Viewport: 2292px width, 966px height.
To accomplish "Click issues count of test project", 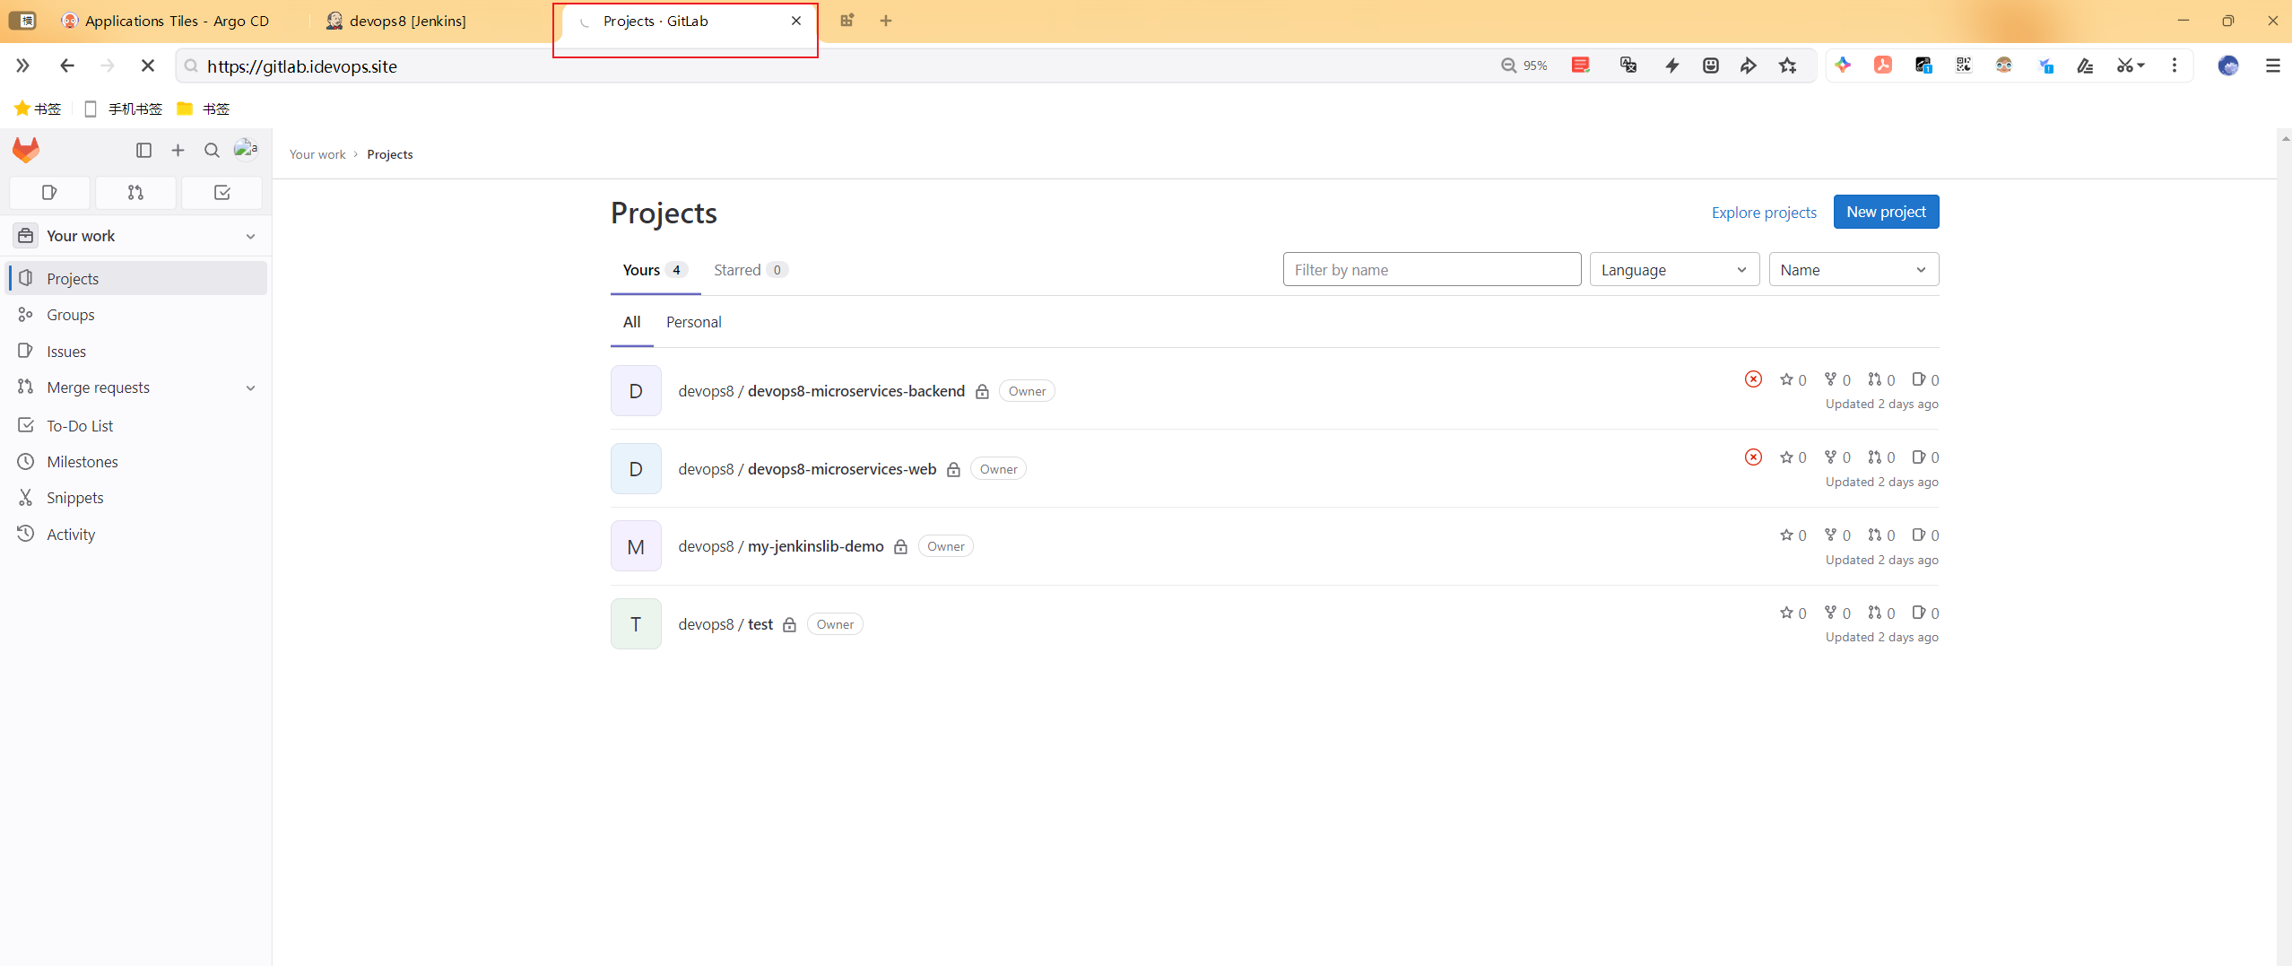I will pos(1925,613).
